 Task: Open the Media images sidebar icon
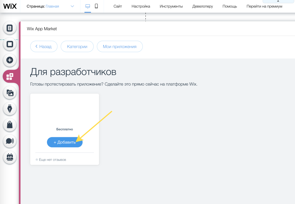(x=10, y=93)
